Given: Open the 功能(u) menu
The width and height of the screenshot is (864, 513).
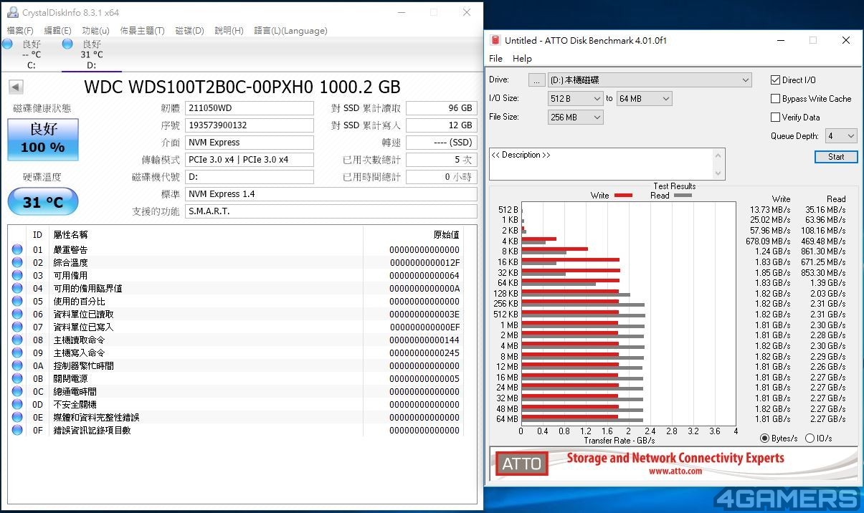Looking at the screenshot, I should (95, 31).
